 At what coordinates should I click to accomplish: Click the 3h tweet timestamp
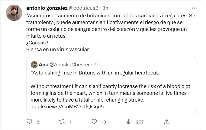point(105,8)
